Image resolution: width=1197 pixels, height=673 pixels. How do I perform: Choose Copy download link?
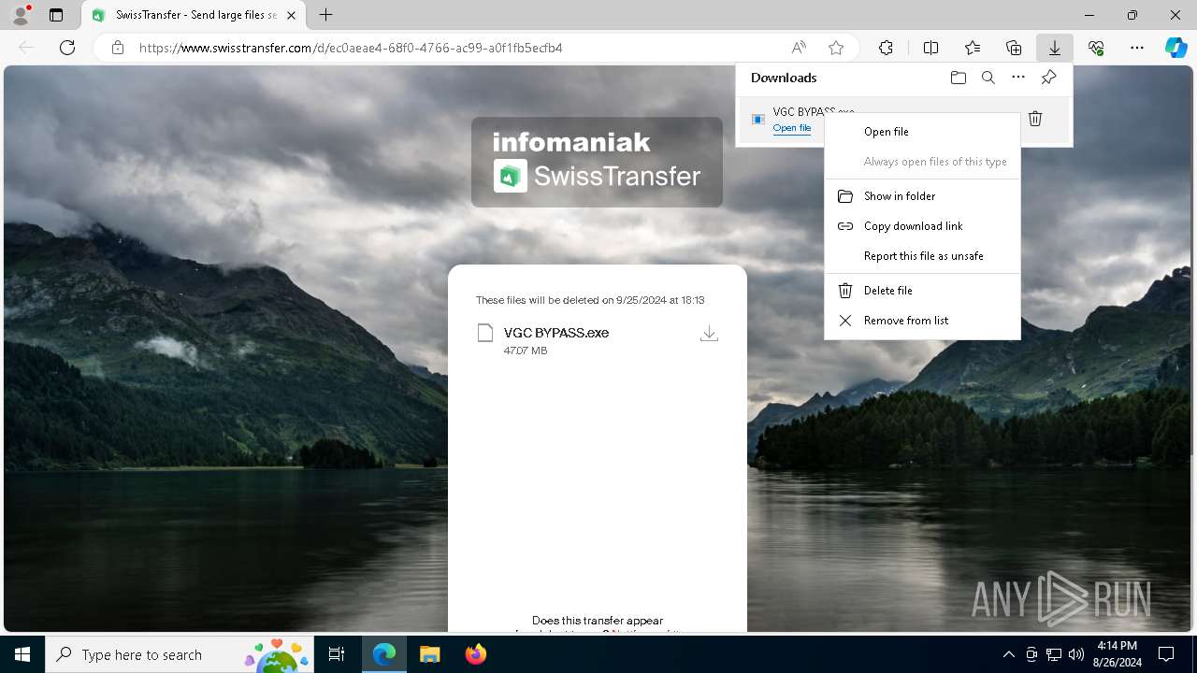pyautogui.click(x=922, y=226)
